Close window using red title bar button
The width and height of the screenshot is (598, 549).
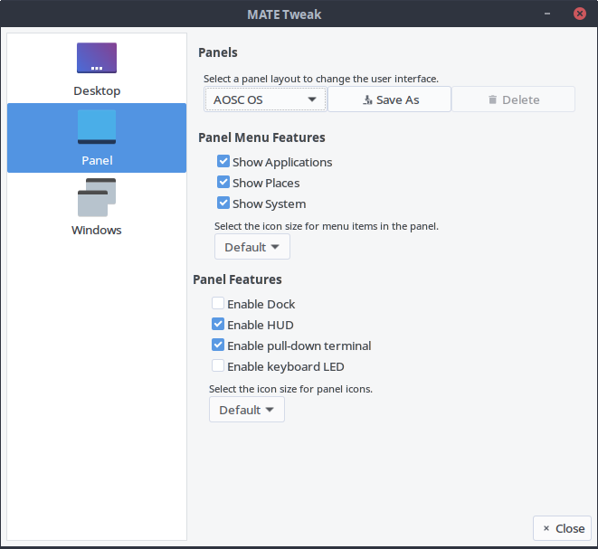click(577, 14)
